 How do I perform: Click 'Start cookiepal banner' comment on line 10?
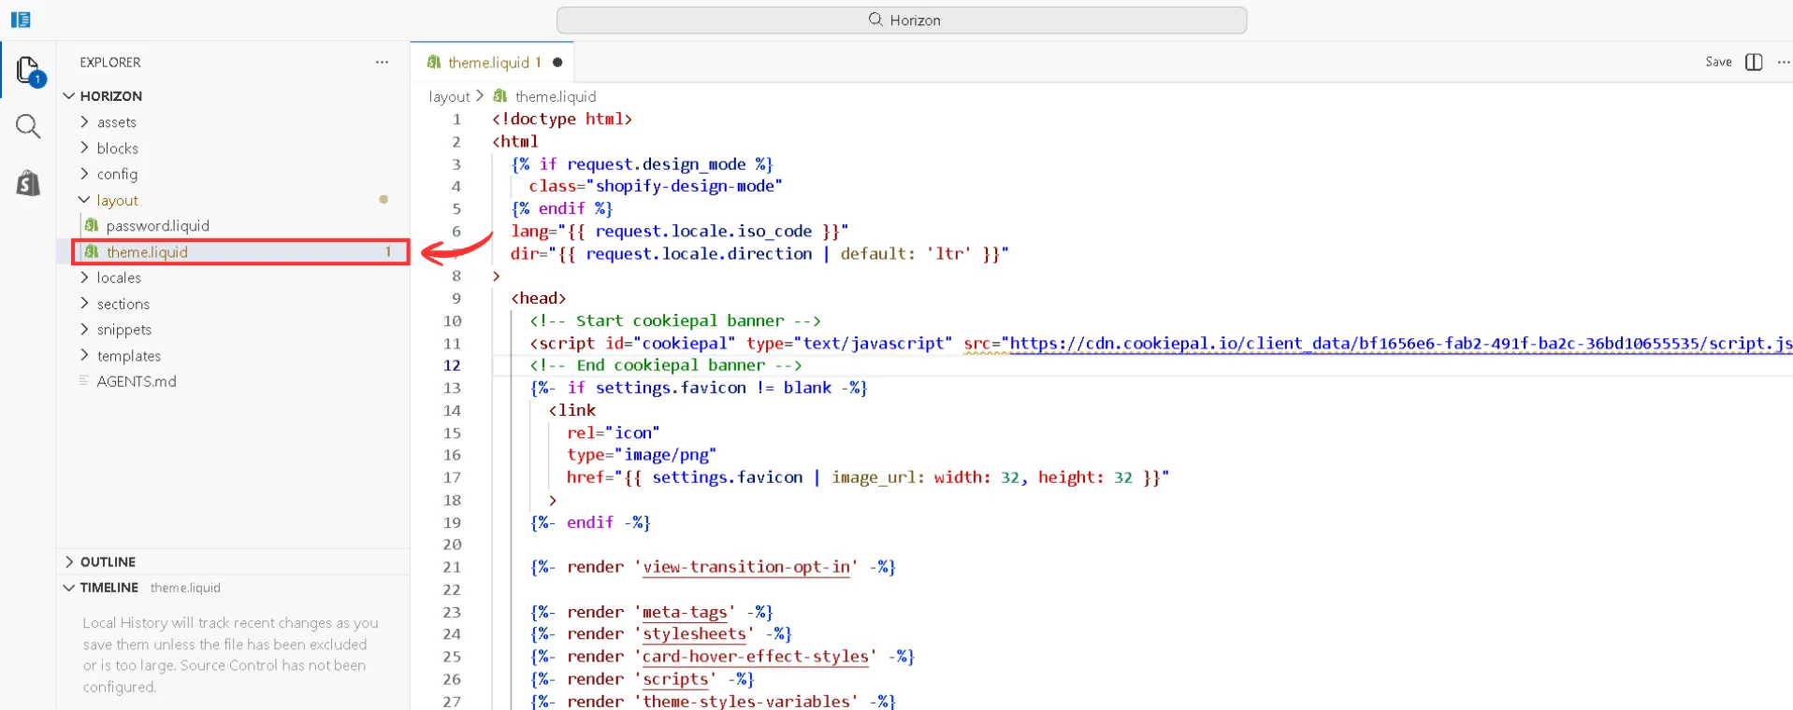(675, 320)
